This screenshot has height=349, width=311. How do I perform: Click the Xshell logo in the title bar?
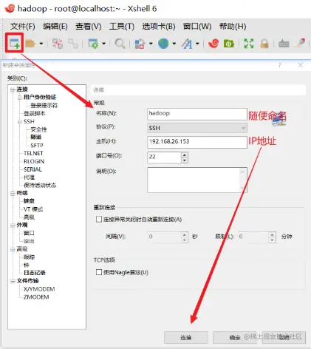coord(10,9)
